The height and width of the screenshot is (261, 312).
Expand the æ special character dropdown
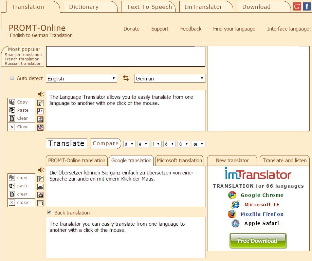point(198,144)
